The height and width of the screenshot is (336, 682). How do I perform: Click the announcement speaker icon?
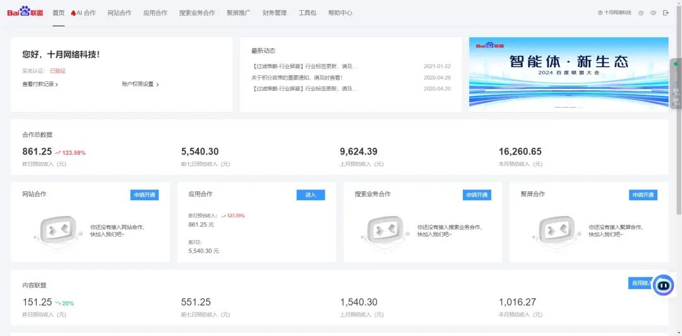click(x=653, y=13)
